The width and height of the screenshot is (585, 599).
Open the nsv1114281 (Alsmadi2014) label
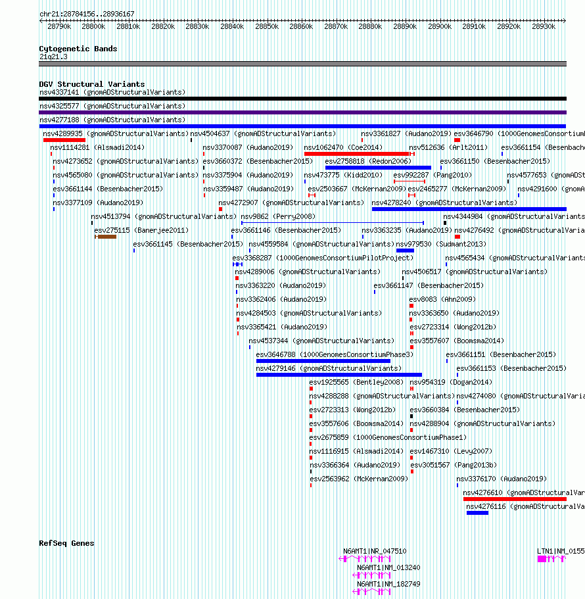coord(97,147)
